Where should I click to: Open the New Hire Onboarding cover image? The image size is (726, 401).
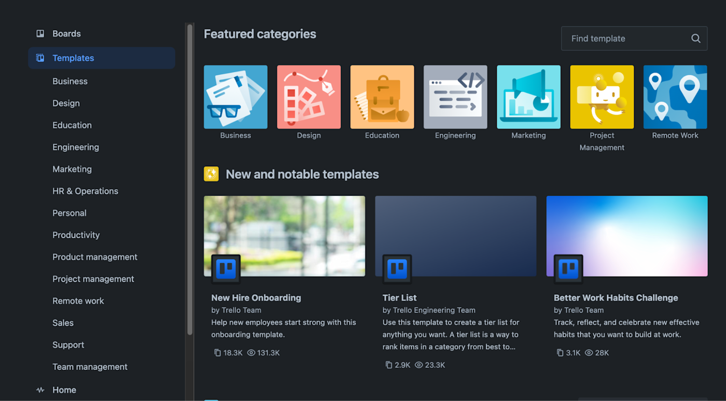point(284,236)
